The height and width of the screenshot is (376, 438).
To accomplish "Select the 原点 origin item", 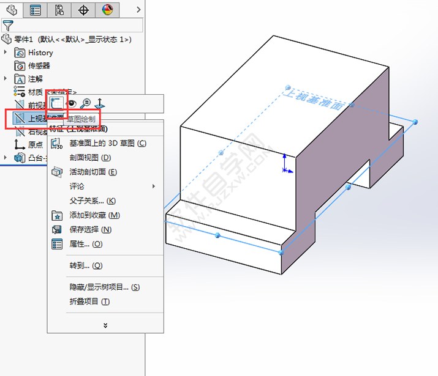I will [x=29, y=144].
